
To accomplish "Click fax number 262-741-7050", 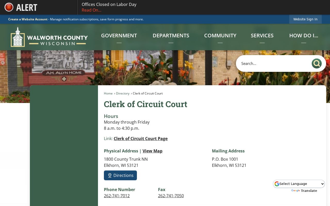I will pyautogui.click(x=171, y=196).
